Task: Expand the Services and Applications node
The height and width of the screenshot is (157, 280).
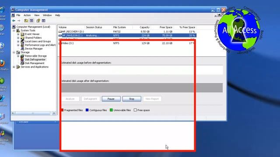Action: pyautogui.click(x=14, y=67)
